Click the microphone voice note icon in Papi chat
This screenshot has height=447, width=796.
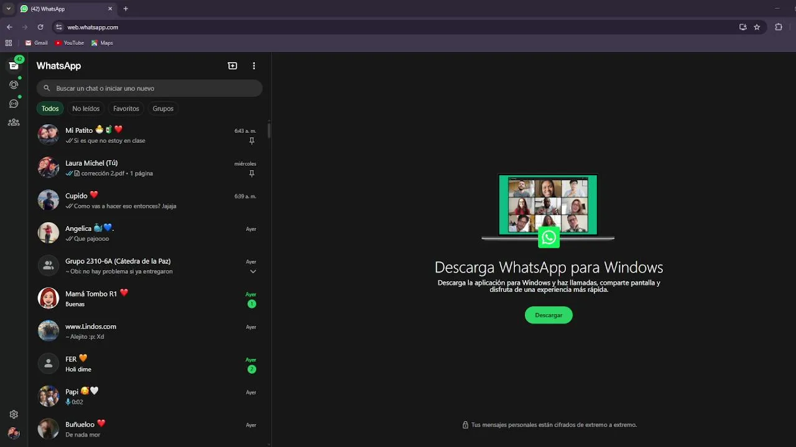tap(68, 402)
